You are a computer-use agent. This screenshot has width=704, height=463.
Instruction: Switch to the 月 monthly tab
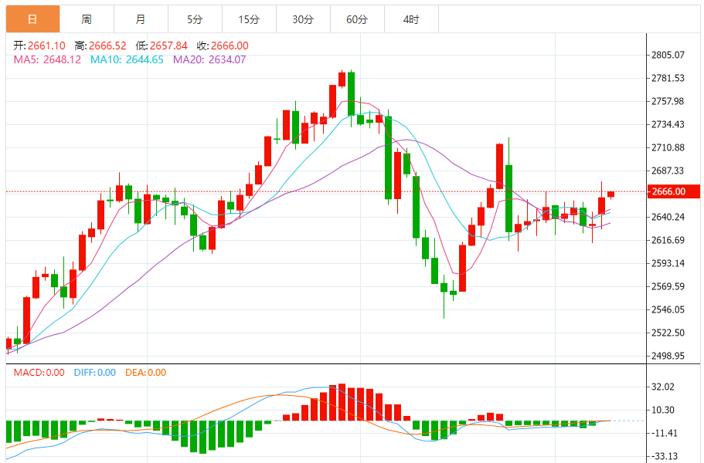(141, 19)
